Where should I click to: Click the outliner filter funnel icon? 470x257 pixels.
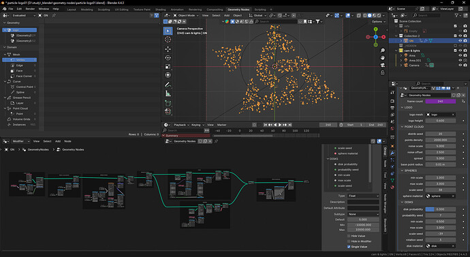[456, 15]
